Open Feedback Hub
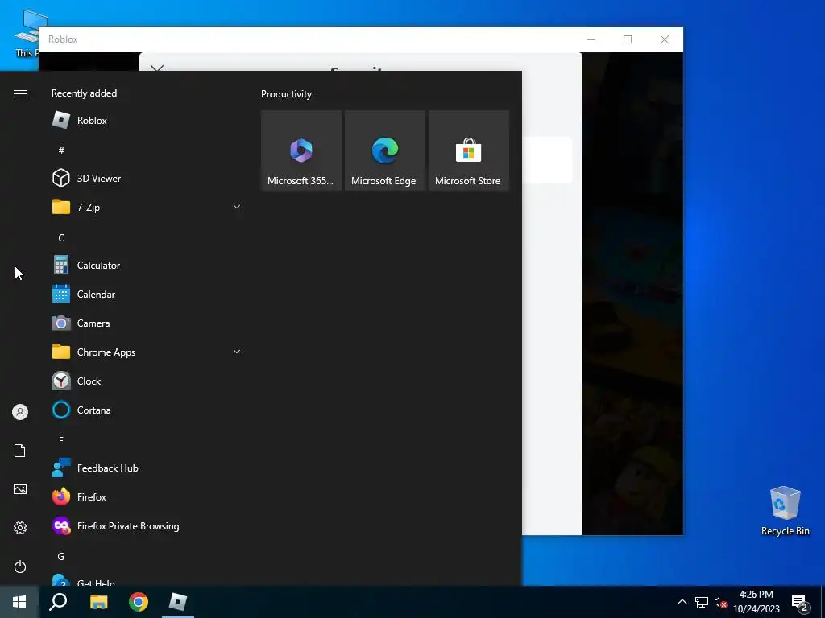Viewport: 825px width, 618px height. click(147, 468)
